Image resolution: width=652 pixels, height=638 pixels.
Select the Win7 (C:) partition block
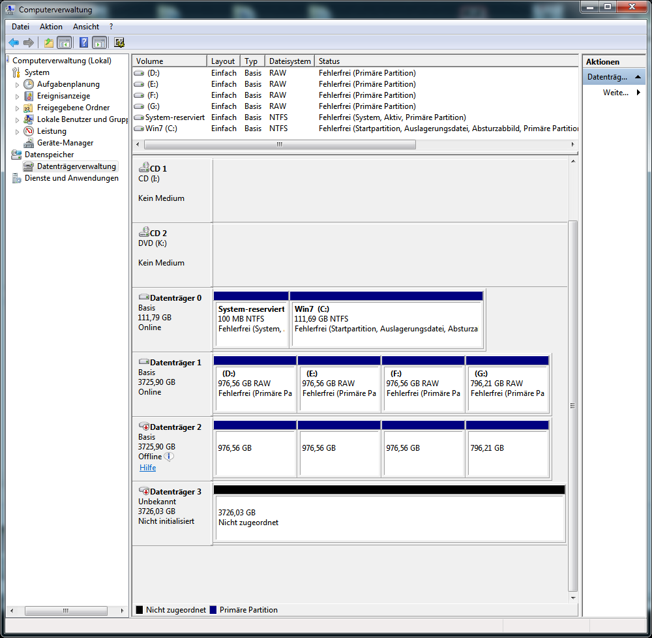tap(387, 320)
